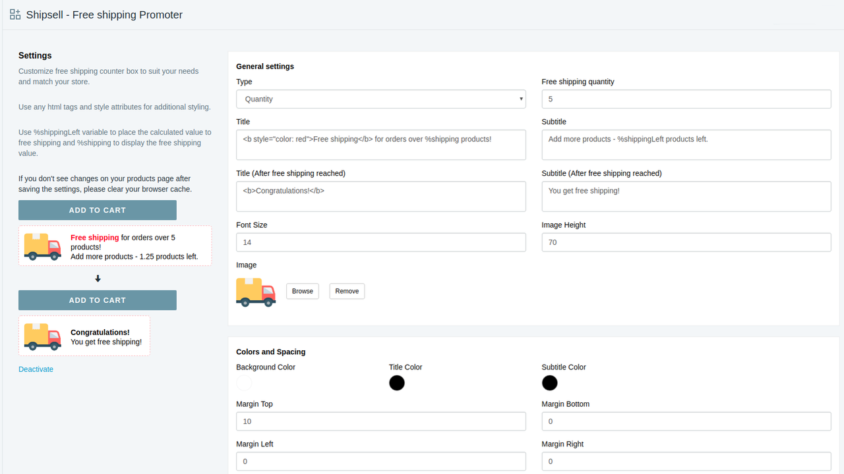The image size is (844, 474).
Task: Click the truck icon in the Congratulations preview
Action: tap(42, 336)
